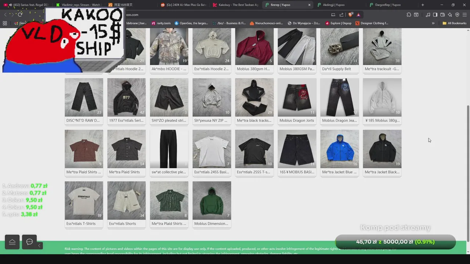The image size is (470, 264).
Task: Open the Da*ril Supply Belt album thumbnail
Action: tap(339, 46)
